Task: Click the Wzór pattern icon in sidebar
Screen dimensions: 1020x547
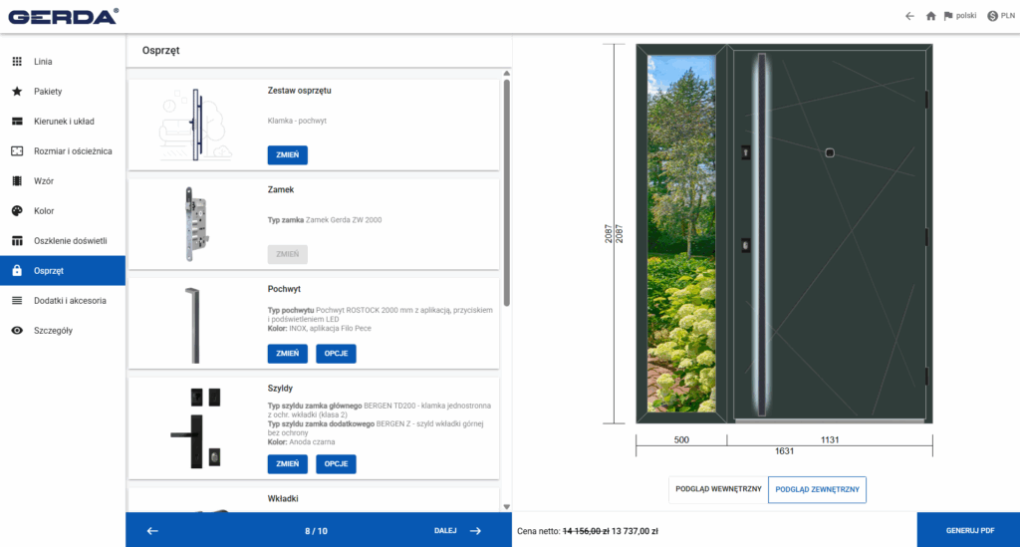Action: pyautogui.click(x=17, y=181)
